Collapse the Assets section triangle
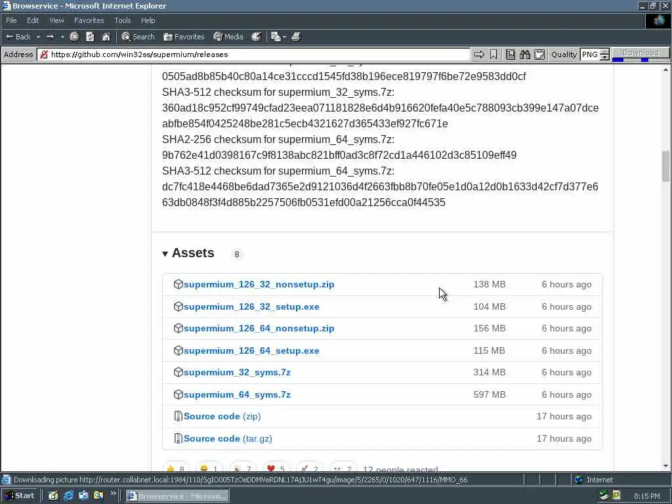Viewport: 672px width, 504px height. (x=165, y=254)
